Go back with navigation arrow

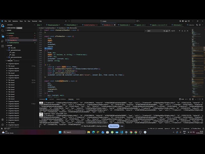tap(66, 21)
